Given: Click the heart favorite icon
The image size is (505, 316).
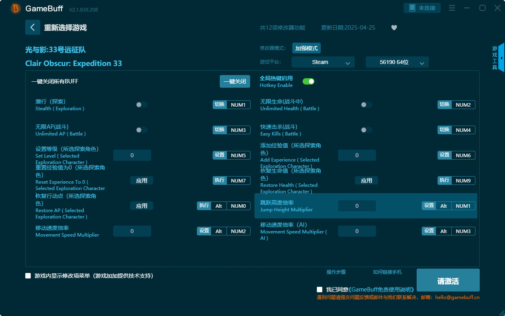Looking at the screenshot, I should click(x=394, y=28).
